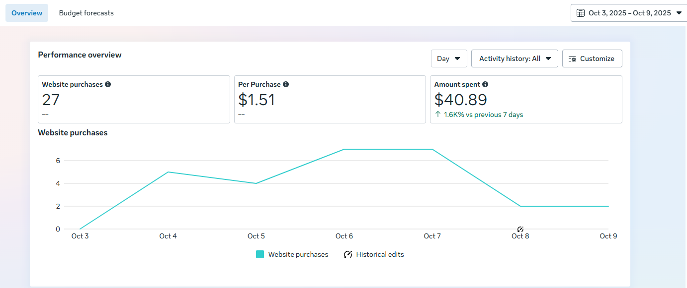Click the Customize settings icon
Screen dimensions: 687x288
click(572, 58)
